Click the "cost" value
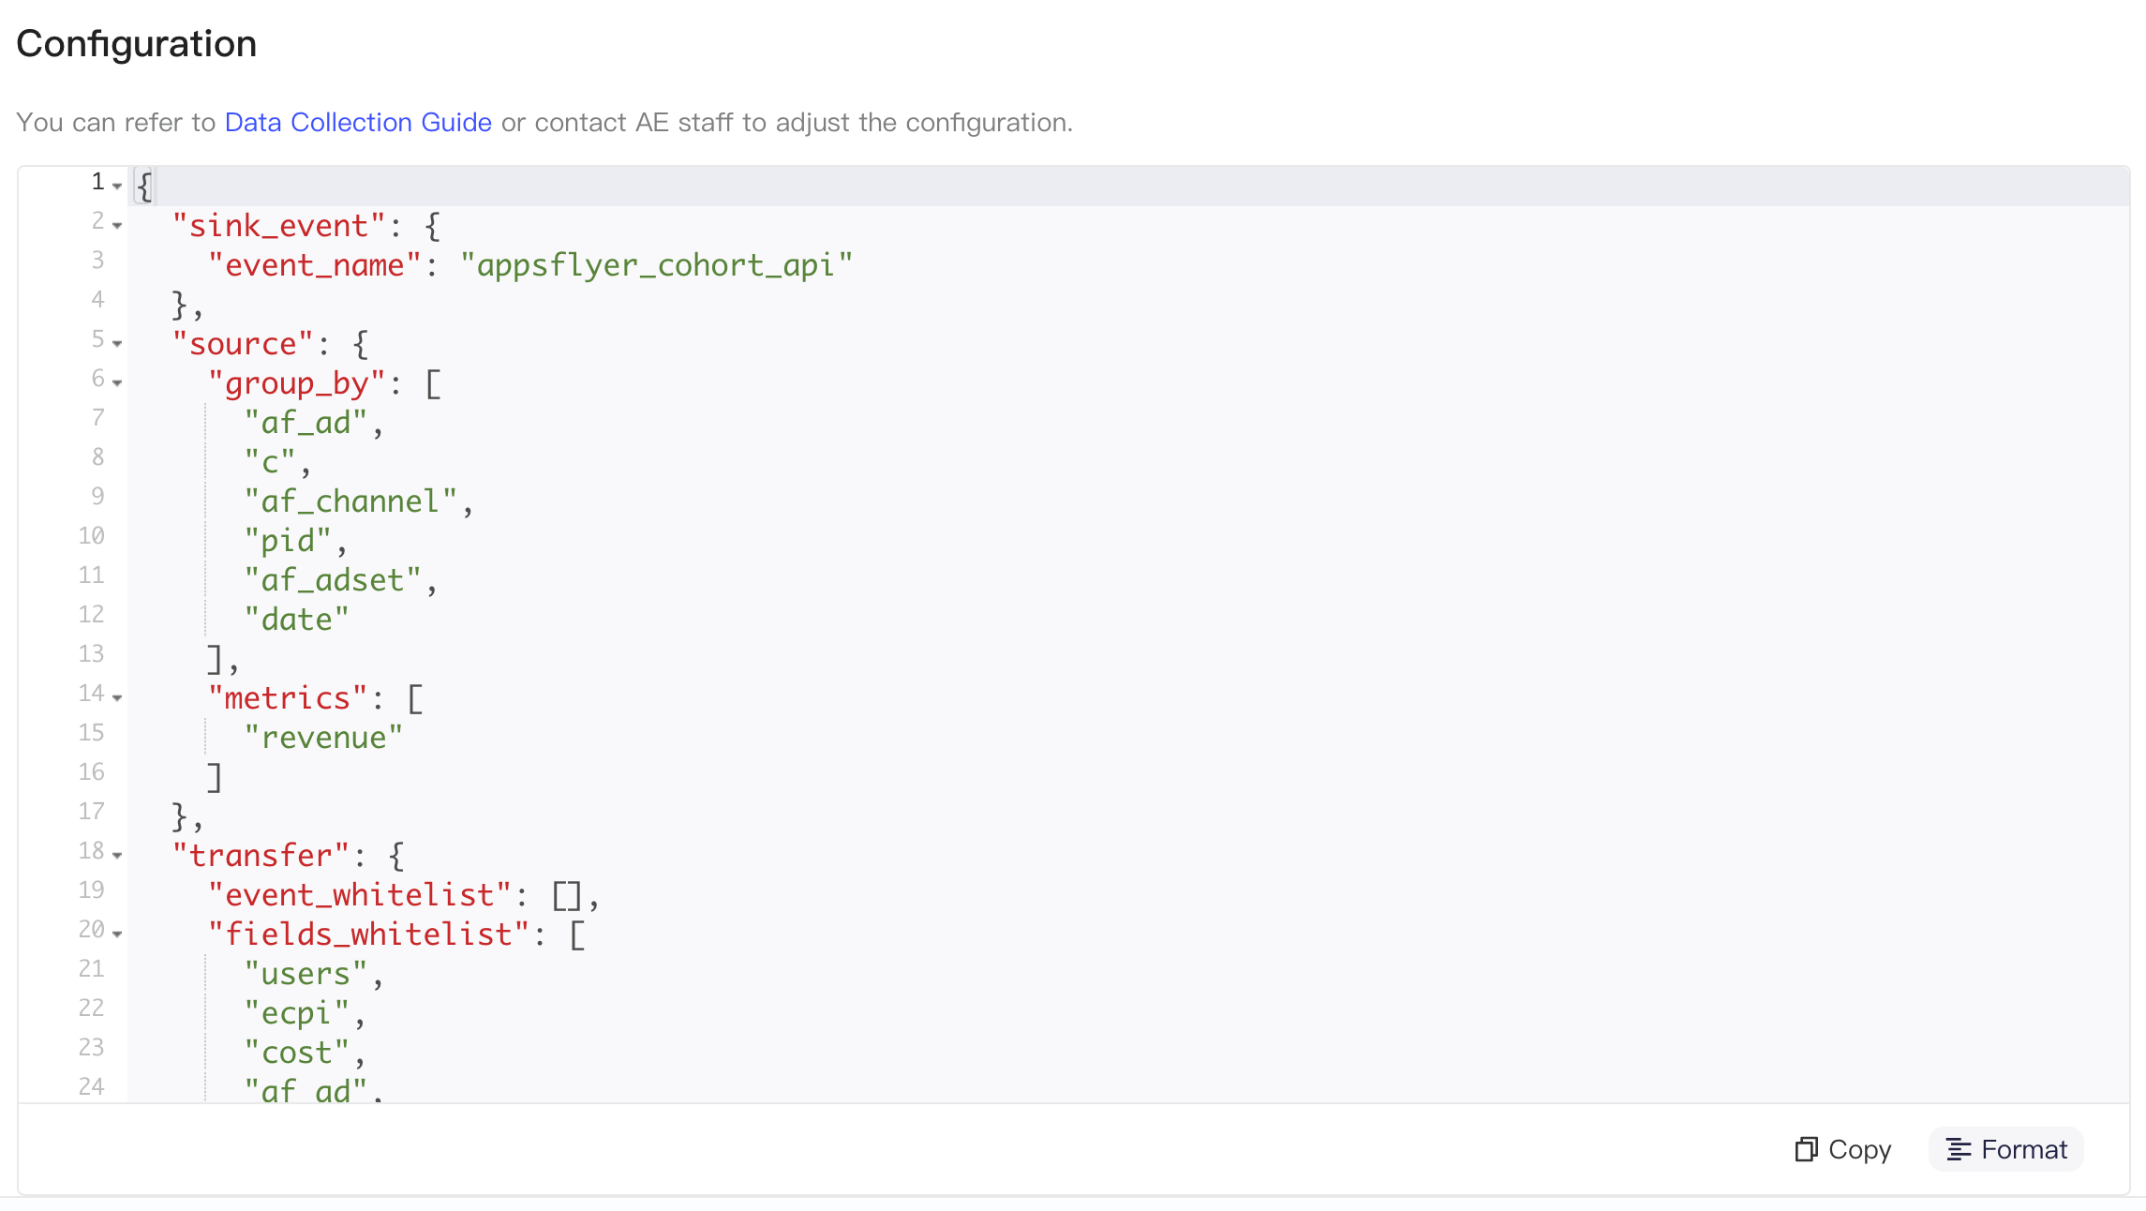The image size is (2146, 1211). pyautogui.click(x=296, y=1053)
